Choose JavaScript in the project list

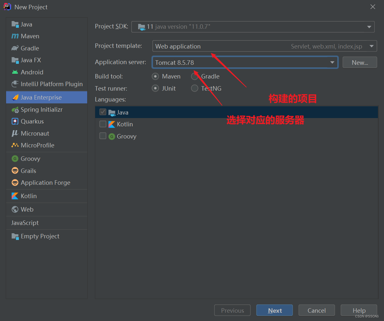coord(47,223)
